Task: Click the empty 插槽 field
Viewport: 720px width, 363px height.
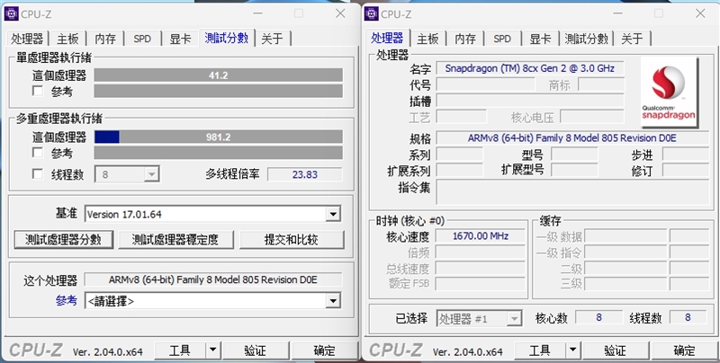Action: pos(530,101)
